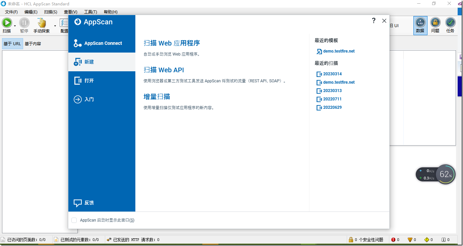Click the 已访问的页面数: 0/0 status text
The image size is (463, 246).
[26, 240]
